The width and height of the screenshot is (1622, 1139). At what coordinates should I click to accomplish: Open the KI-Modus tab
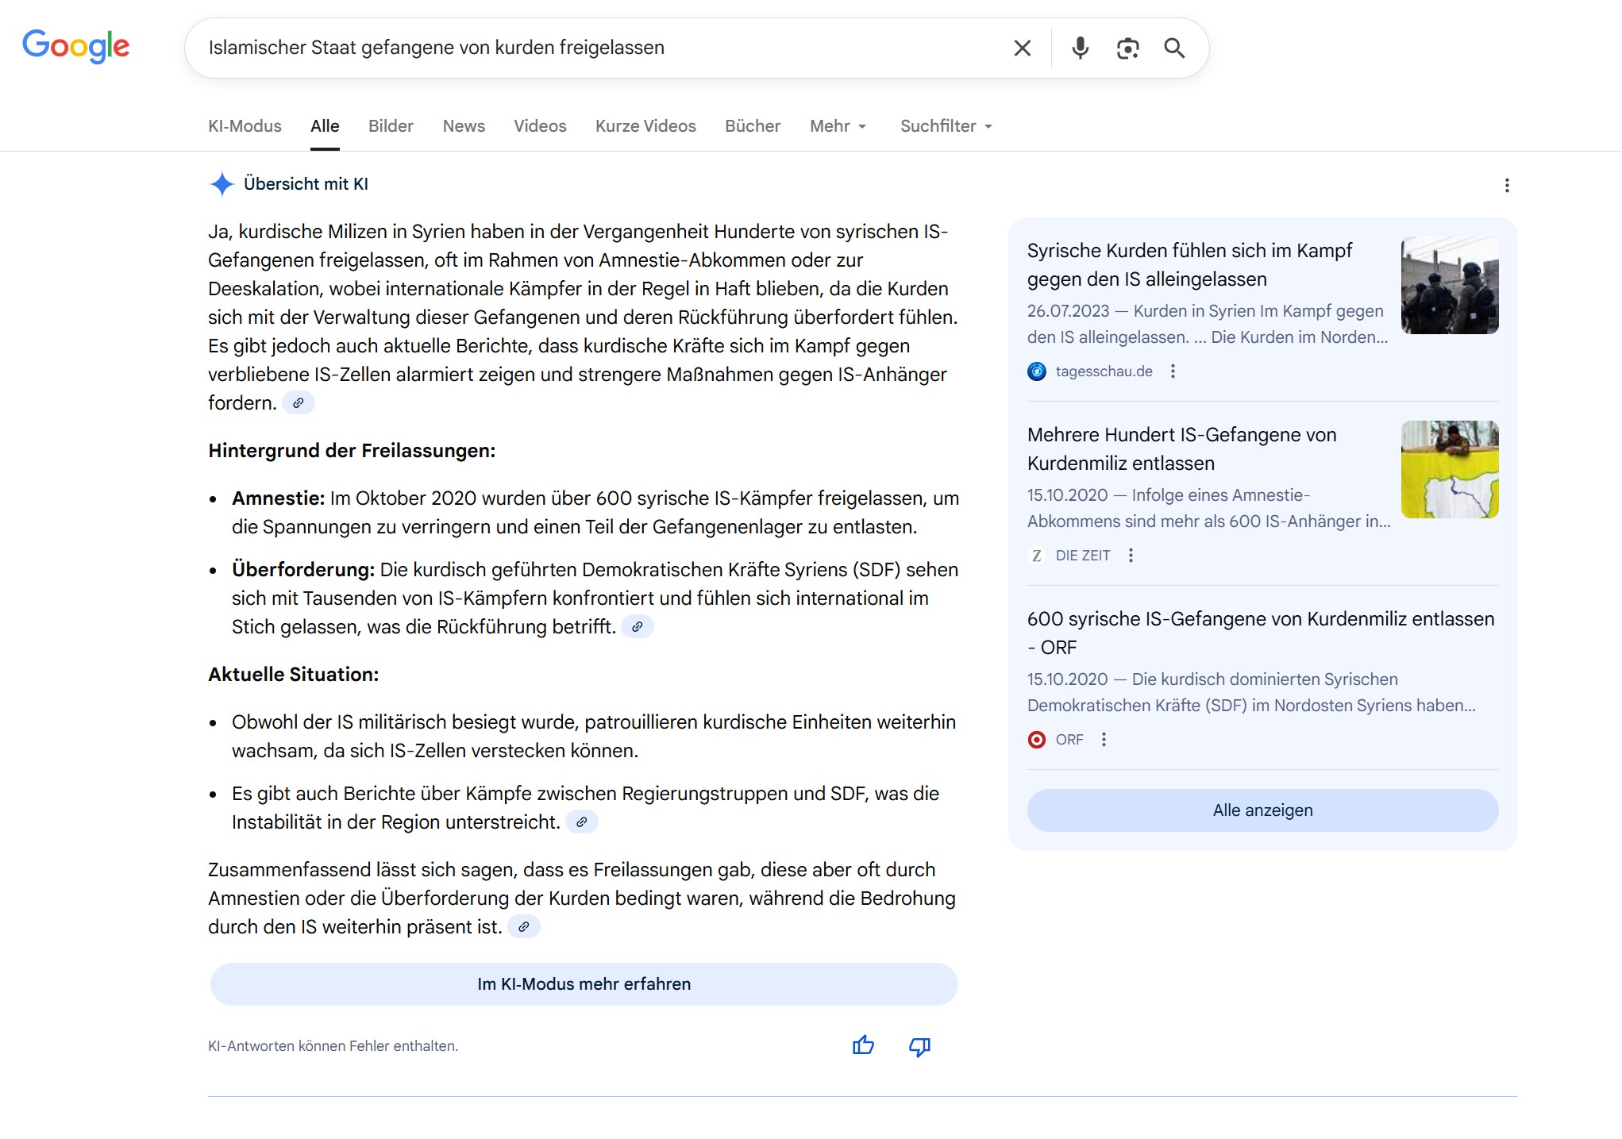[245, 126]
